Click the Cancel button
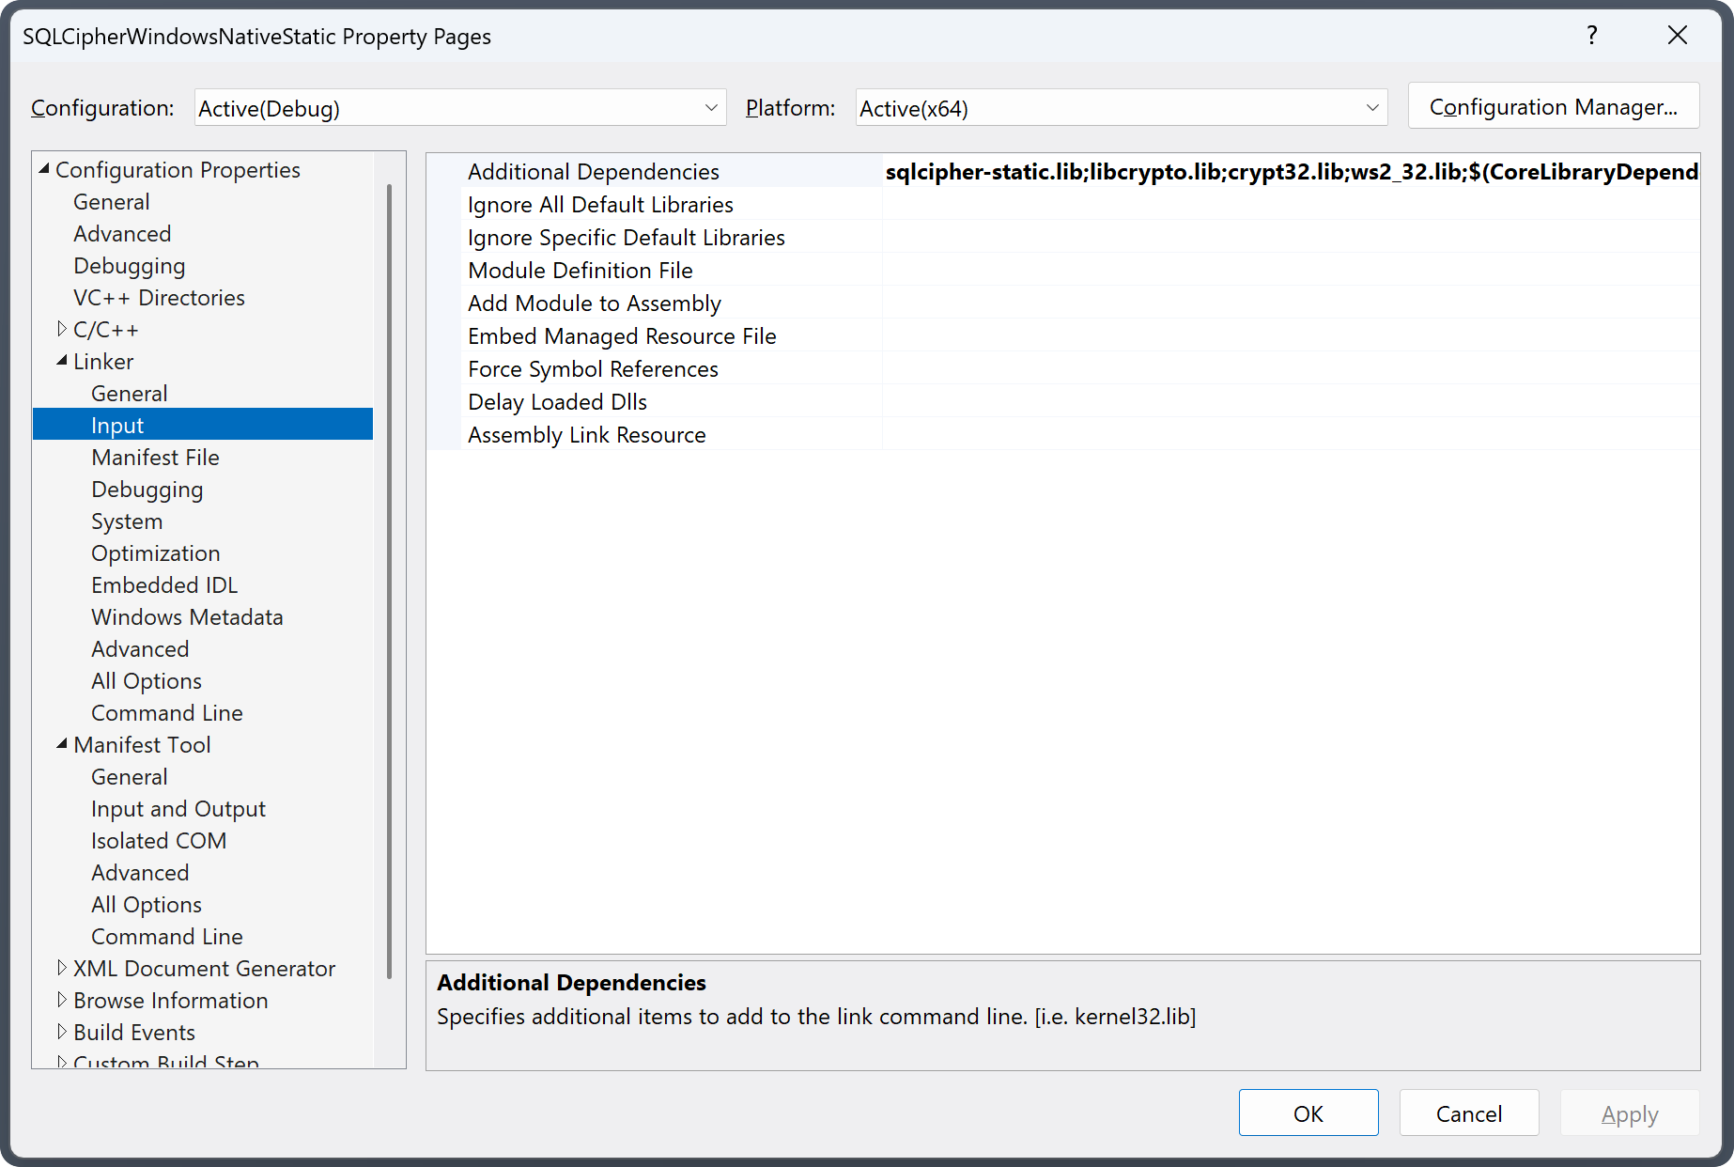The width and height of the screenshot is (1734, 1167). pos(1469,1113)
